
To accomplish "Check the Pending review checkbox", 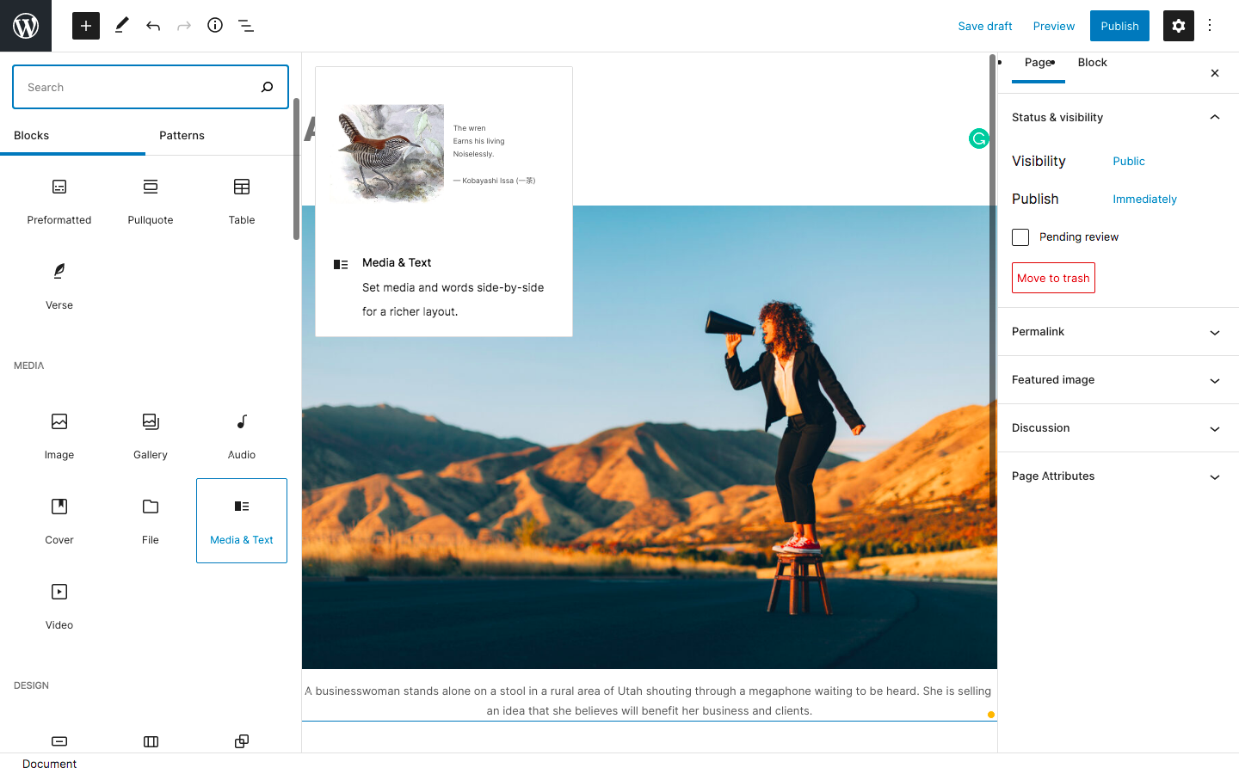I will click(1020, 237).
